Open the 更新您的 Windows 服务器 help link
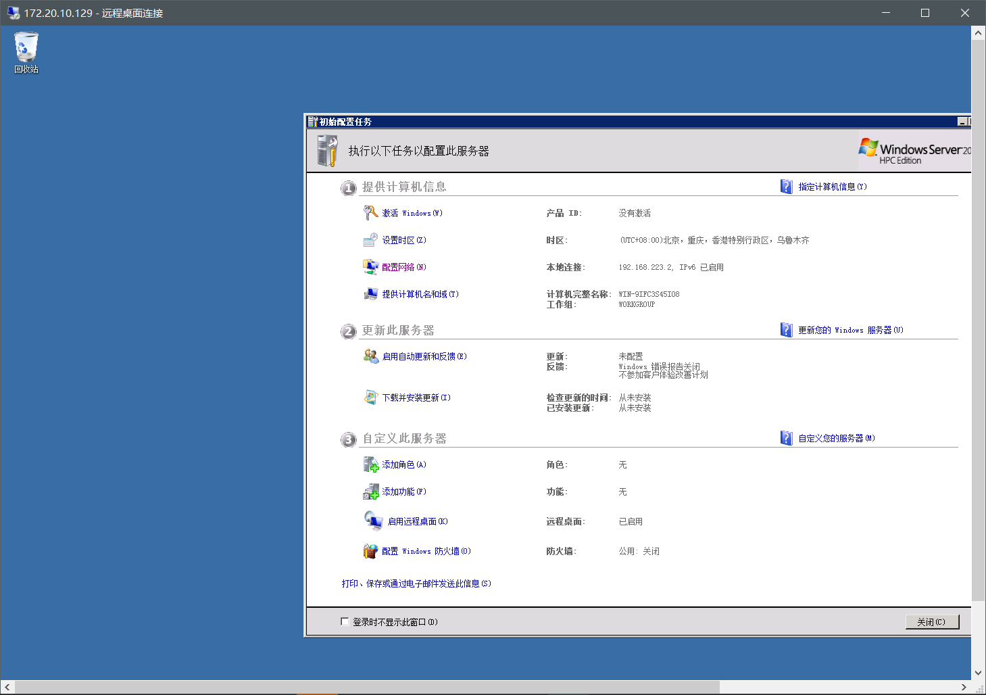 pyautogui.click(x=847, y=330)
